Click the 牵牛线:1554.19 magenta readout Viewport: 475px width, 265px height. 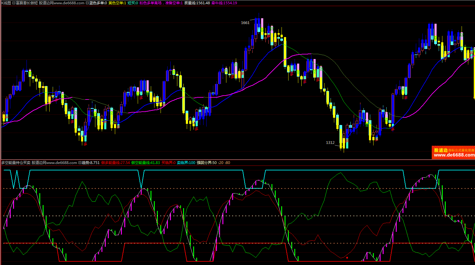point(224,3)
